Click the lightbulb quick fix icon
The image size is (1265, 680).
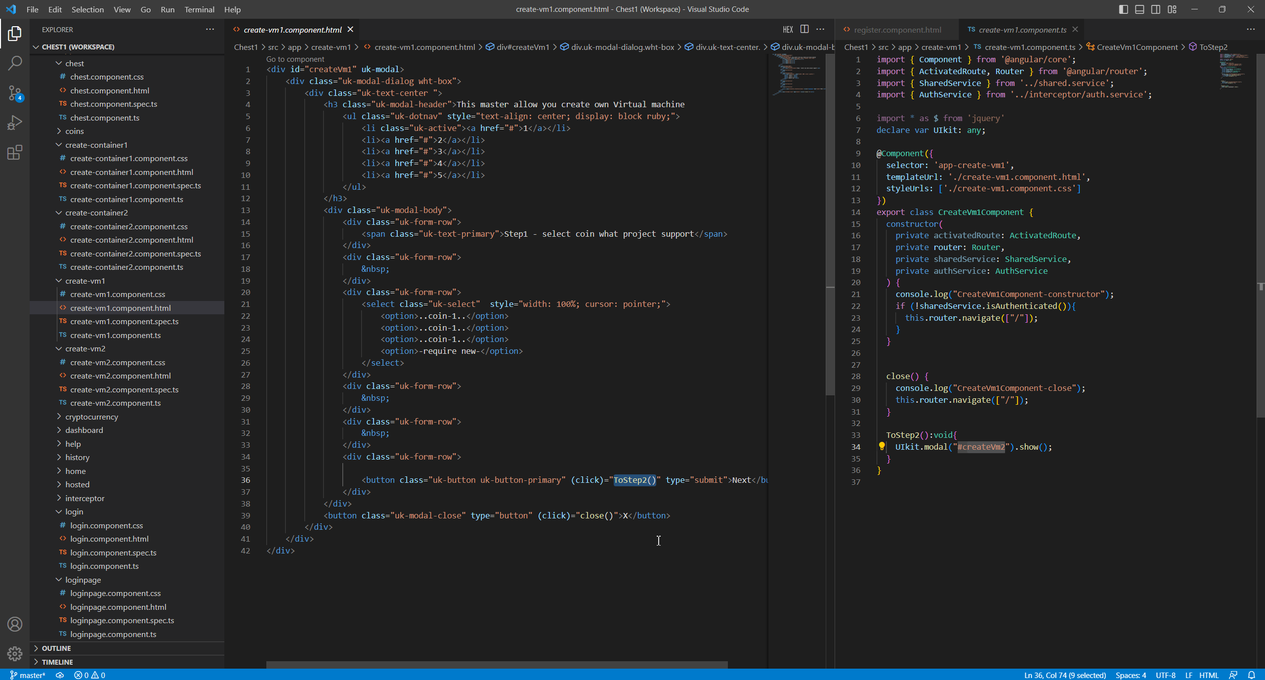pyautogui.click(x=882, y=446)
